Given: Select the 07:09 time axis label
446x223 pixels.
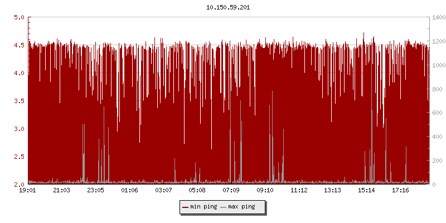Looking at the screenshot, I should 231,191.
